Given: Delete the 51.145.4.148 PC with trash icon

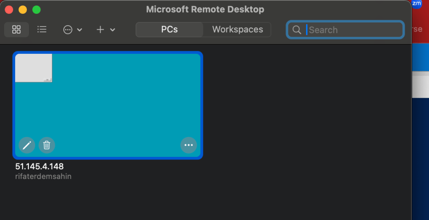Looking at the screenshot, I should (x=47, y=145).
